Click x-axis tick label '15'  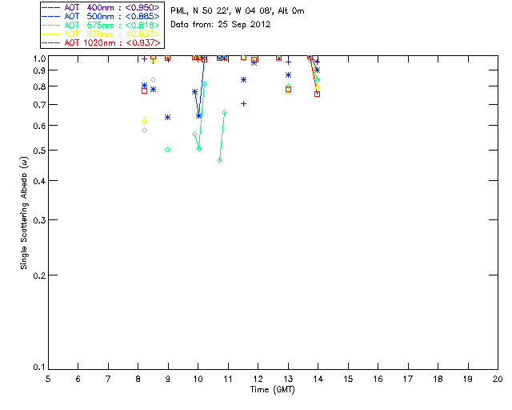pos(348,379)
